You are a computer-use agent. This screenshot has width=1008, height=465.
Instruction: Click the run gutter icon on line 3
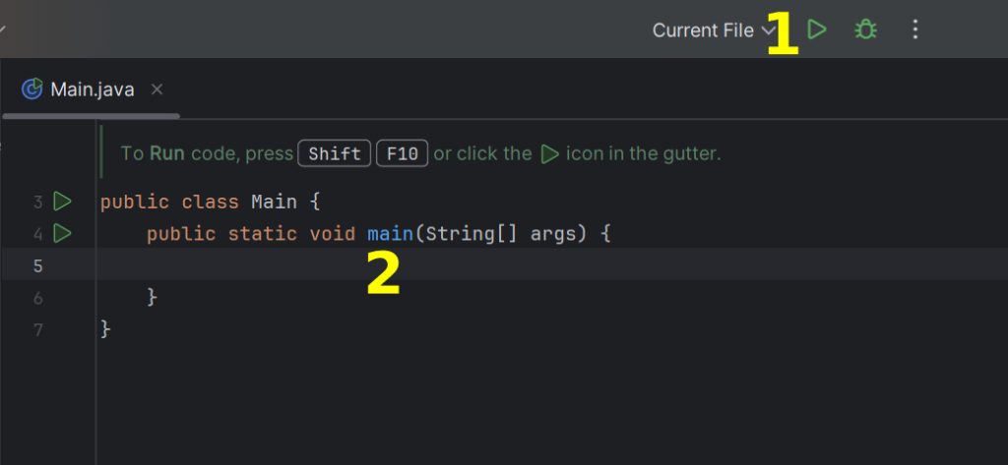[x=62, y=202]
